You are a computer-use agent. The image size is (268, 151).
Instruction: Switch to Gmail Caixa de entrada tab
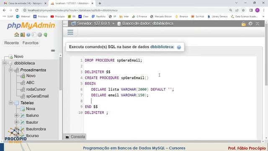25,3
